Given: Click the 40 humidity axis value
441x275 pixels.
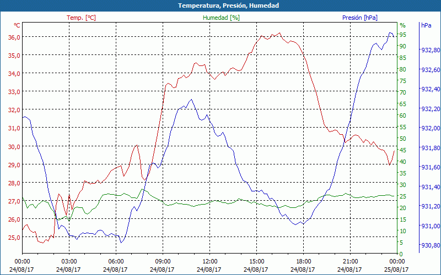Looking at the screenshot, I should pyautogui.click(x=403, y=162).
